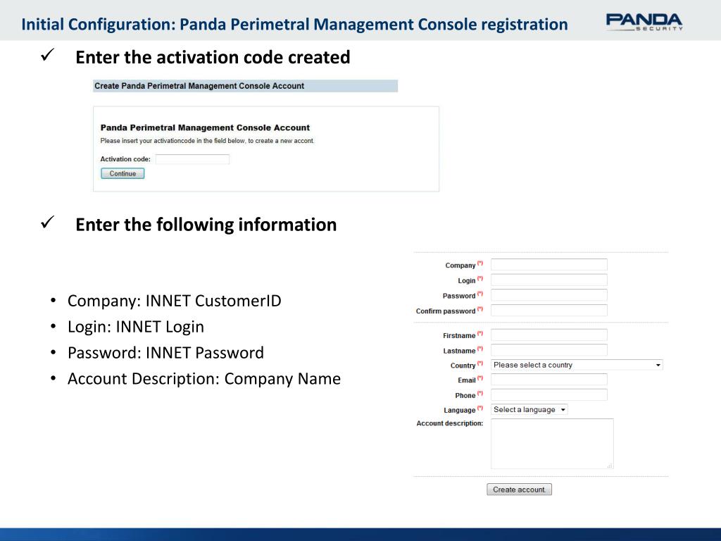721x541 pixels.
Task: Click the Password input field
Action: click(549, 295)
